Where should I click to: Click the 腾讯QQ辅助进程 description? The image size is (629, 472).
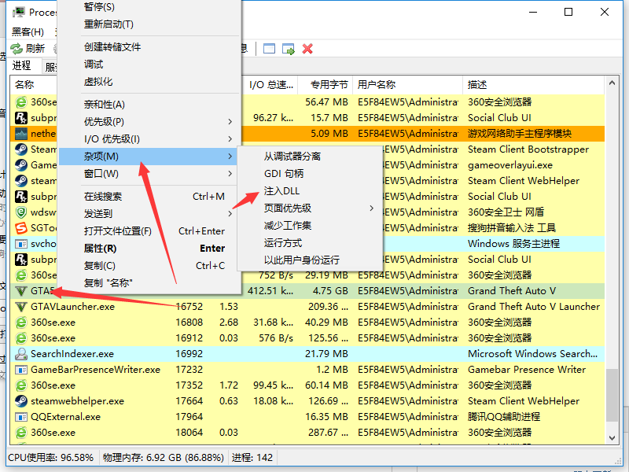point(503,417)
